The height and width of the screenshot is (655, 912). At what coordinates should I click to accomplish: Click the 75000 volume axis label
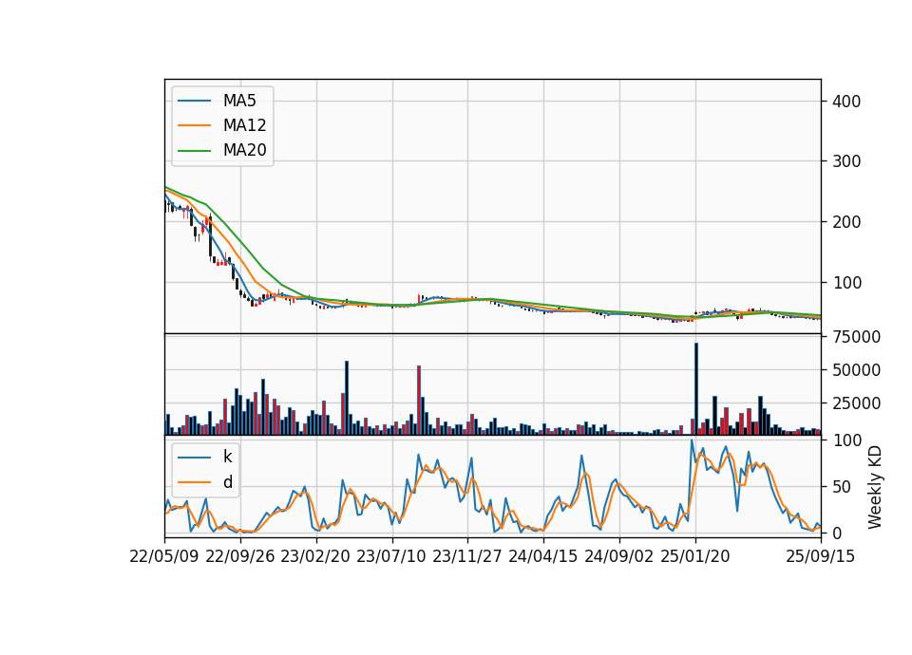[x=856, y=336]
